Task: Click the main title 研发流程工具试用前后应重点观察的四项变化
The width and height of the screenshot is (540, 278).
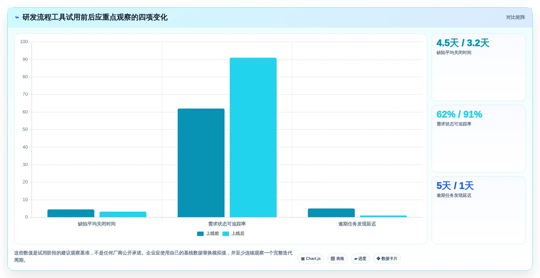Action: pos(95,17)
